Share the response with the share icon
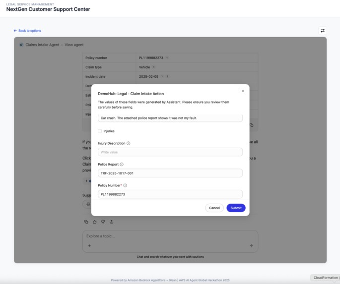The width and height of the screenshot is (340, 284). click(112, 222)
